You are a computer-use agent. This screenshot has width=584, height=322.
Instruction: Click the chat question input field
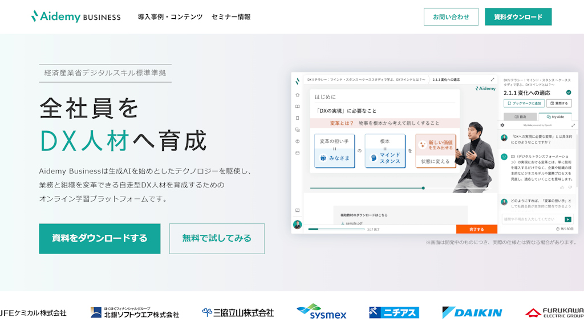pos(532,219)
